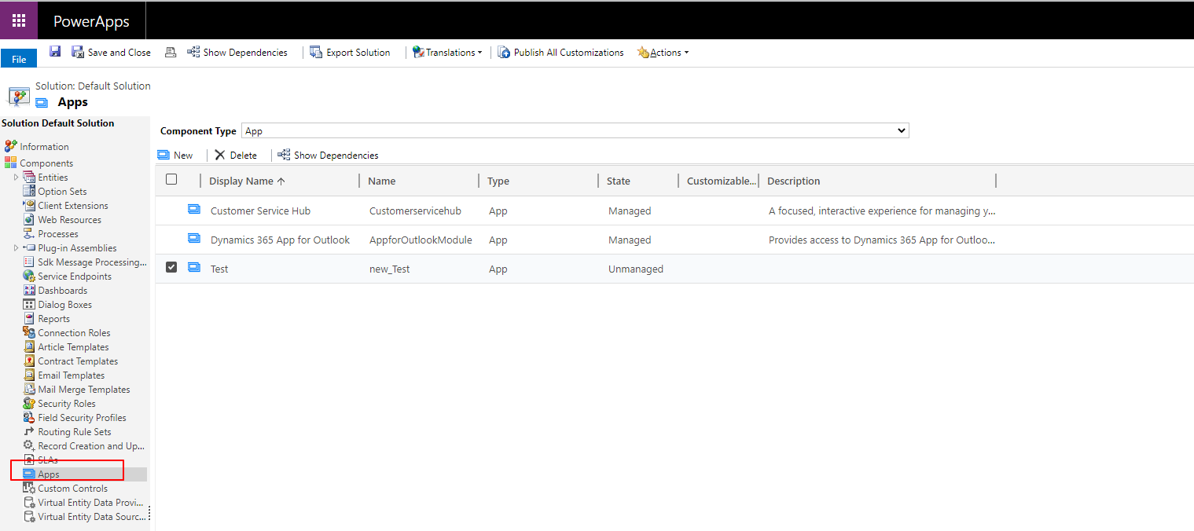Click the Entities icon

[29, 178]
